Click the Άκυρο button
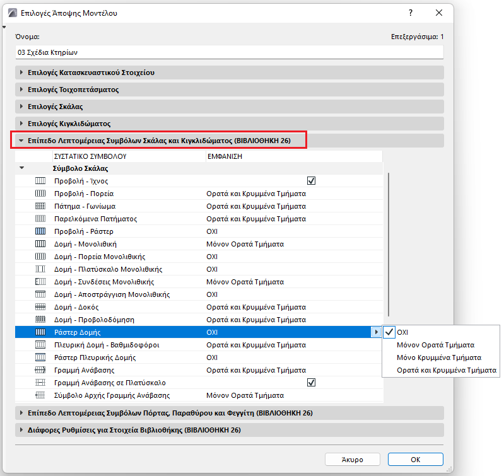The height and width of the screenshot is (476, 504). tap(352, 460)
